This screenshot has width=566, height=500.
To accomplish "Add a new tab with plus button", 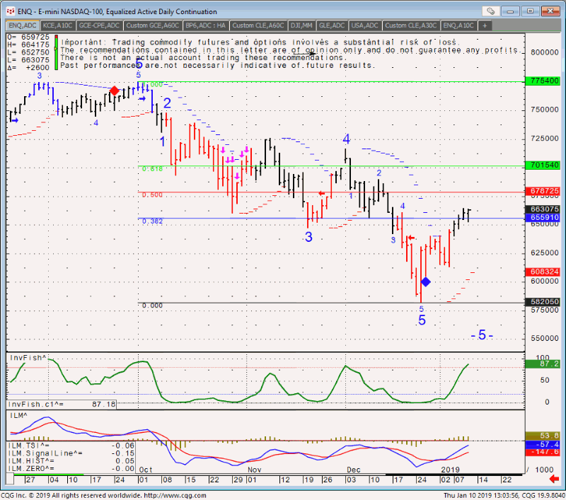I will click(x=484, y=25).
